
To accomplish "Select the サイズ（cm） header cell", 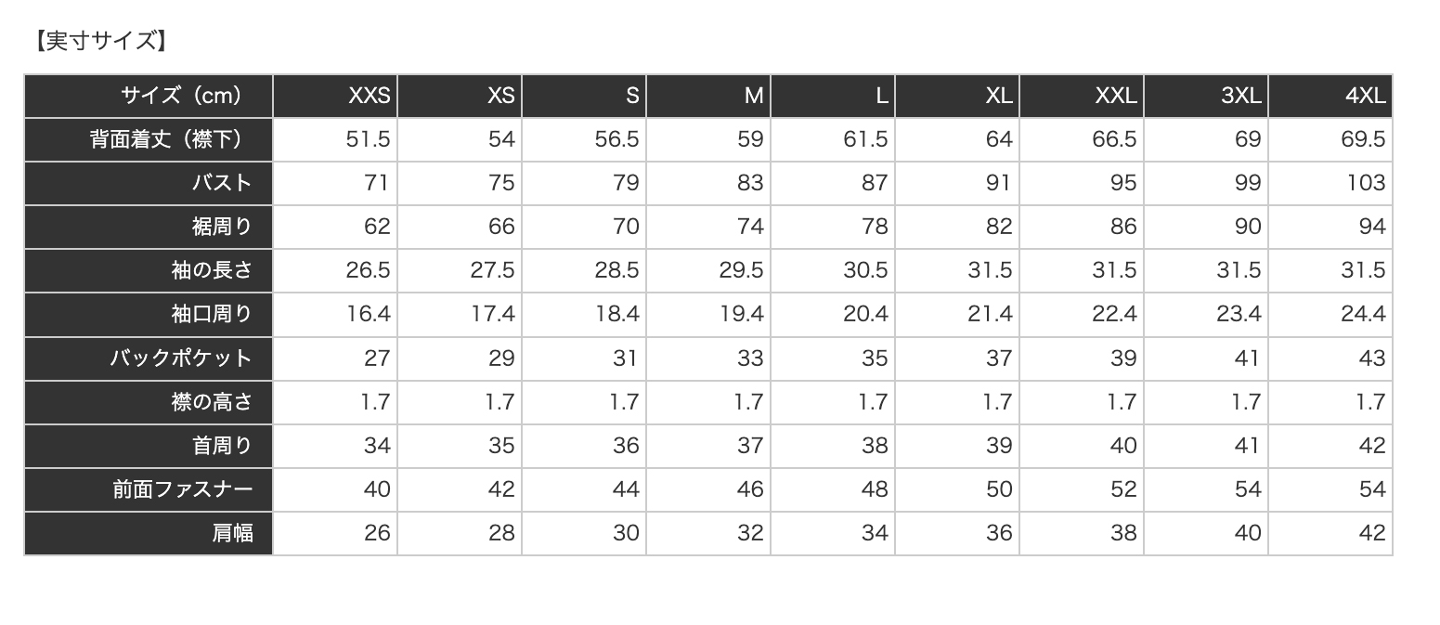I will (x=181, y=96).
